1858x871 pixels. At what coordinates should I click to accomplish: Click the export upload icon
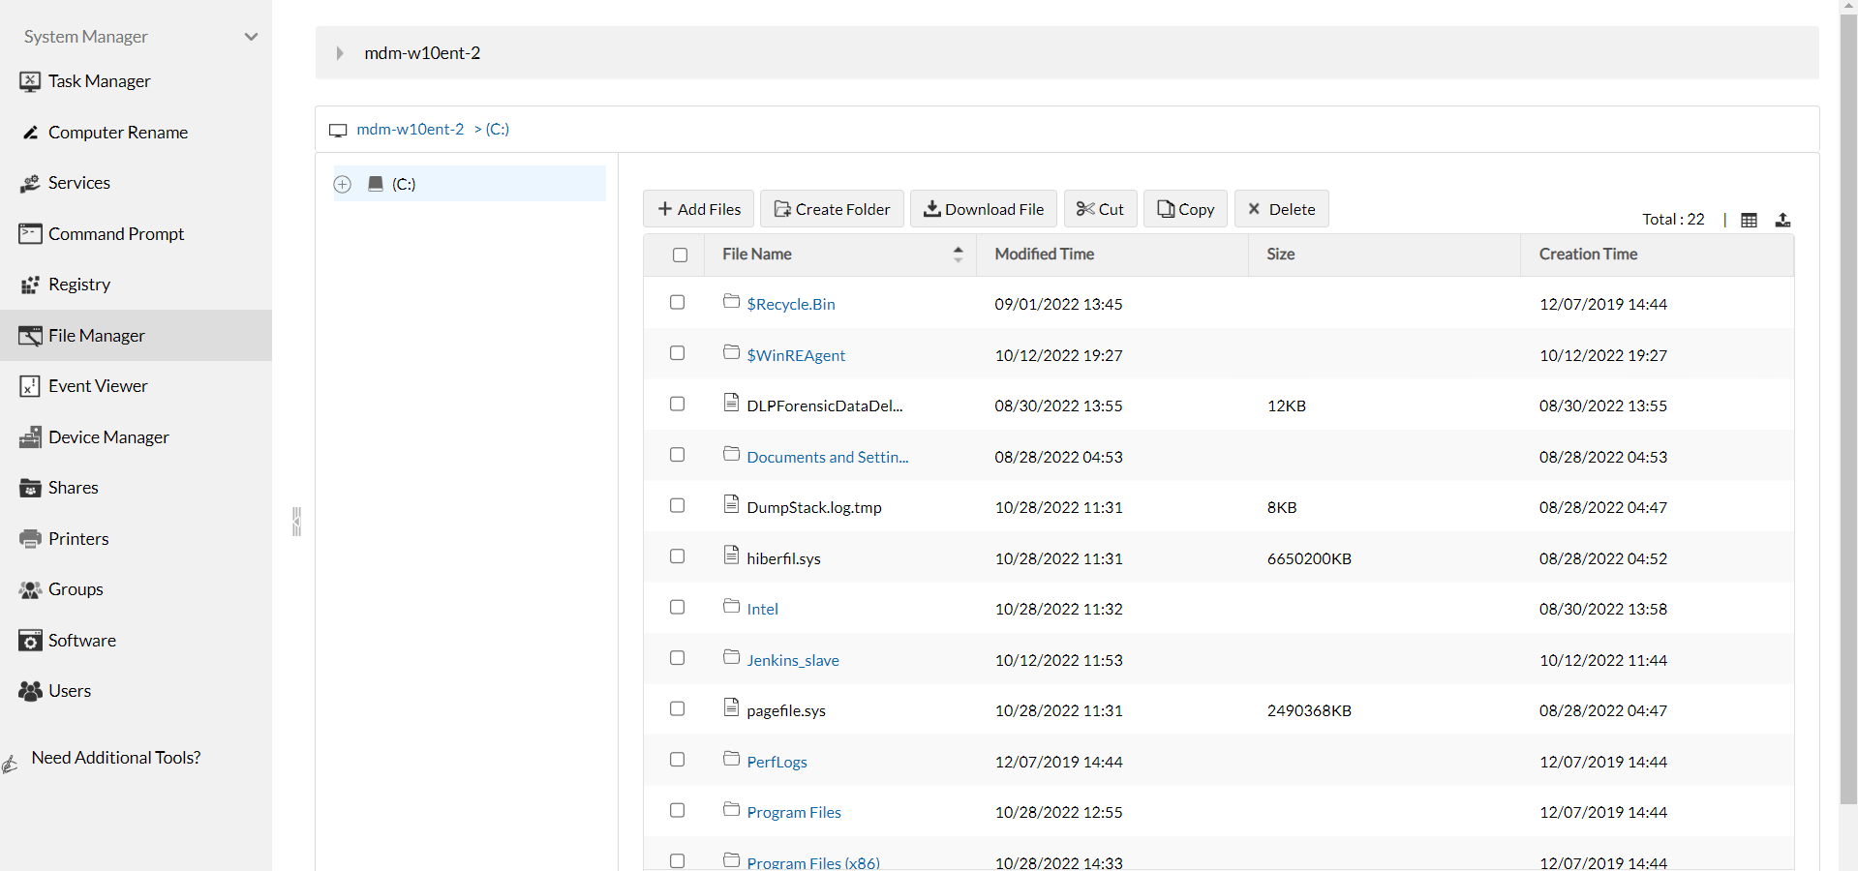[1782, 220]
